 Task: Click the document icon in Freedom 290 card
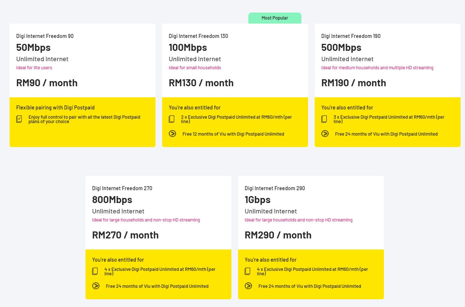(248, 271)
